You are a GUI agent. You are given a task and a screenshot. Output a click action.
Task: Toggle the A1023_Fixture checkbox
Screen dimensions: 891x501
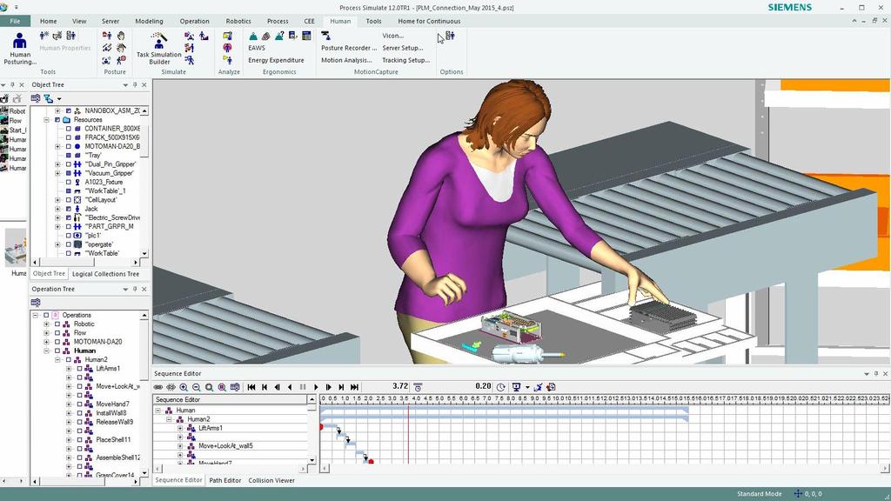pos(68,183)
